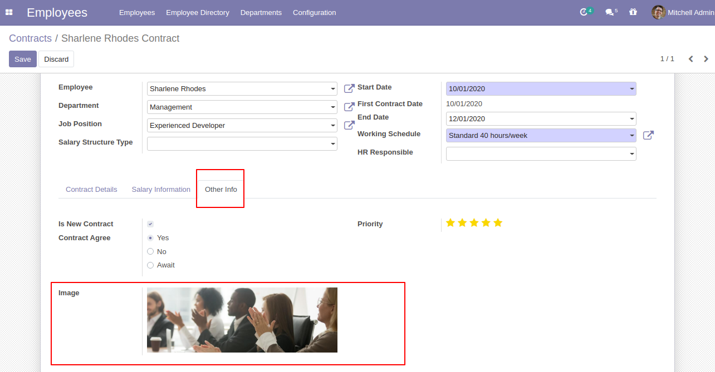Click the Priority label
The image size is (715, 372).
[x=370, y=224]
